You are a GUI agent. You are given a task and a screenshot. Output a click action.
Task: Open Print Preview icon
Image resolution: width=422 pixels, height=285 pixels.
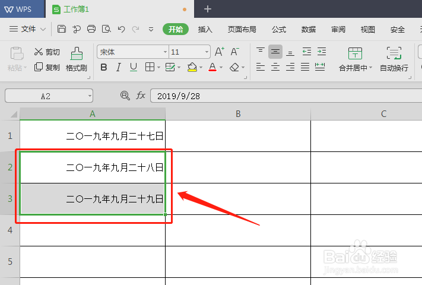coord(106,29)
